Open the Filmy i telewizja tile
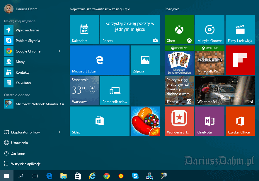This screenshot has height=181, width=259. tap(240, 30)
